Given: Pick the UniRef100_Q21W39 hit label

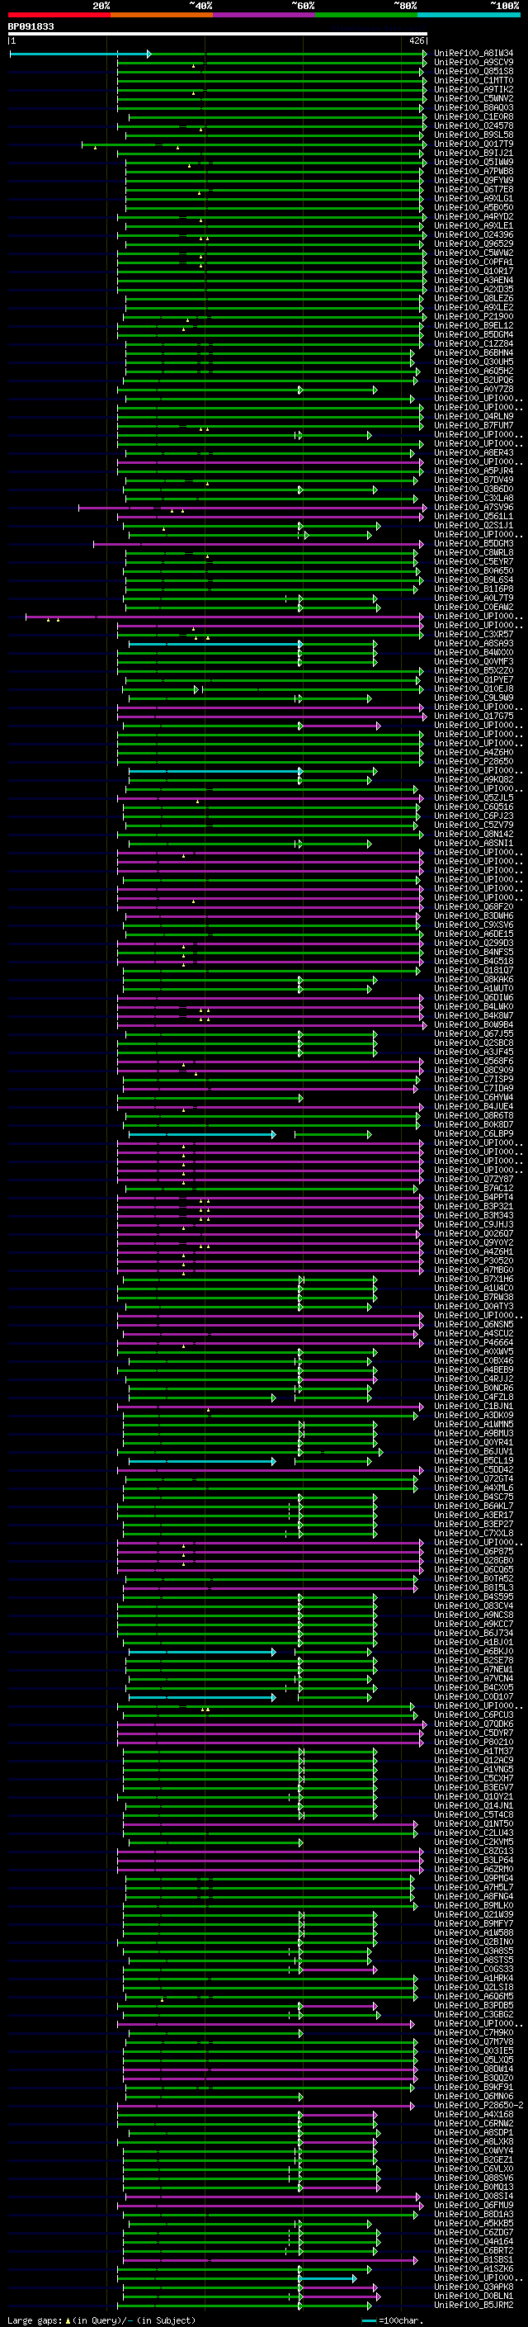Looking at the screenshot, I should (474, 1914).
